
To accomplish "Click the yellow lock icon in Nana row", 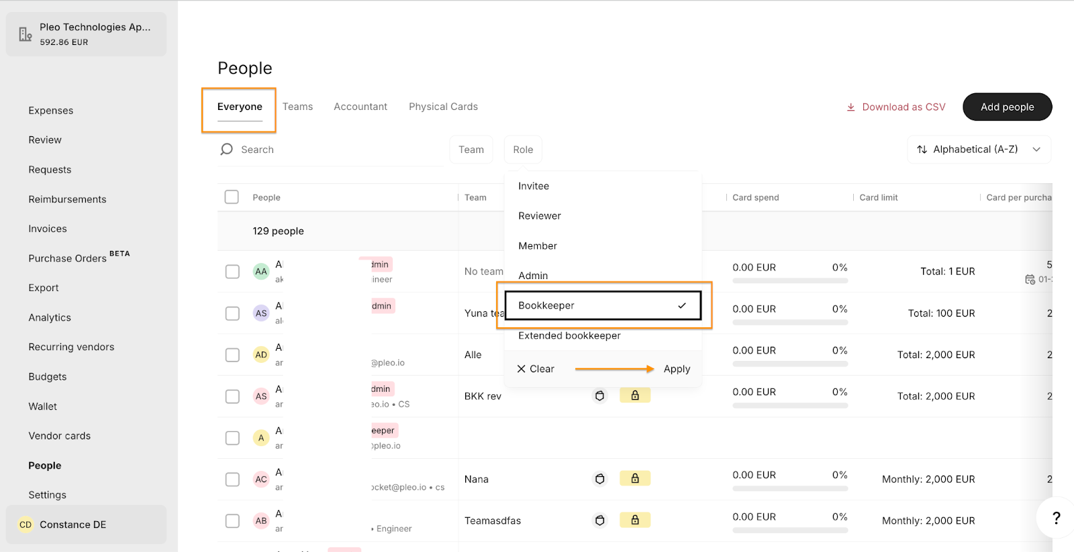I will [634, 479].
